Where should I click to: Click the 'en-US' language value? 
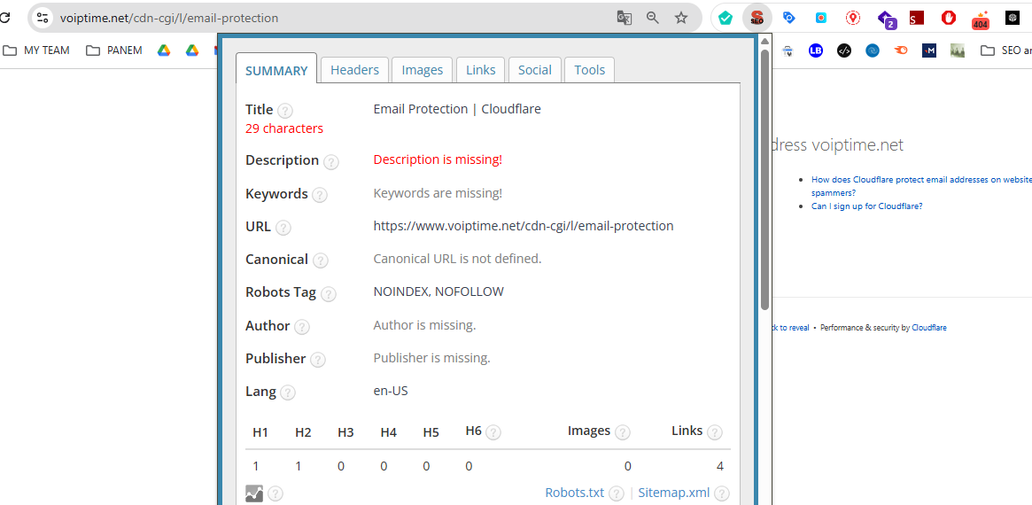391,391
